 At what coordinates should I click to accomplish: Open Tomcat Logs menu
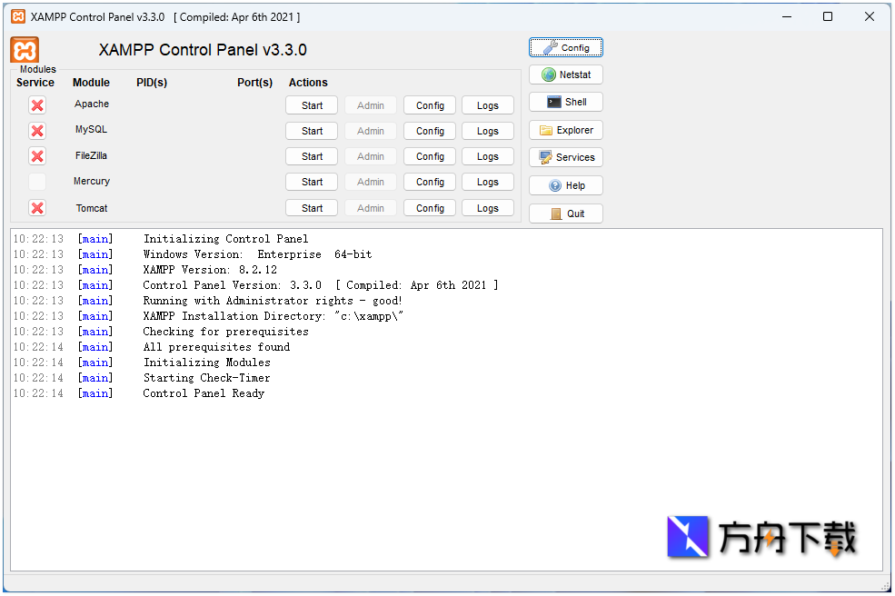[x=487, y=208]
